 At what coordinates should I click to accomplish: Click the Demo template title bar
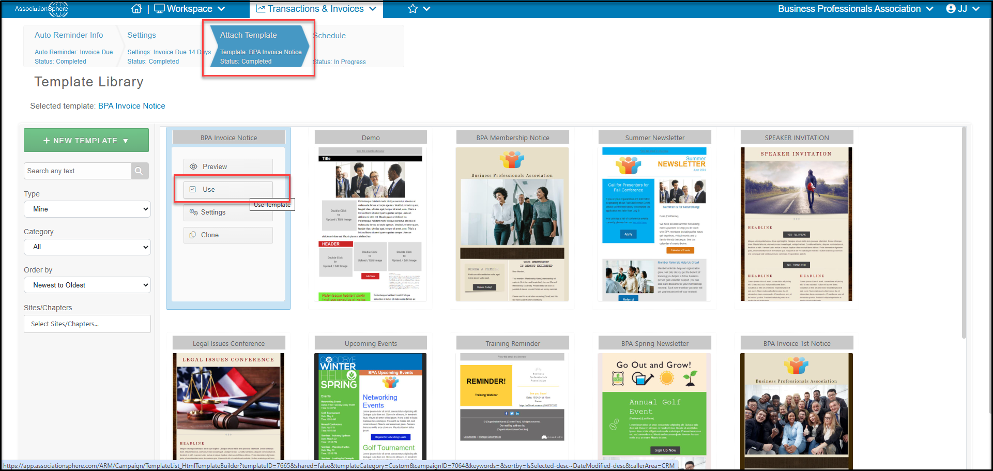(371, 138)
